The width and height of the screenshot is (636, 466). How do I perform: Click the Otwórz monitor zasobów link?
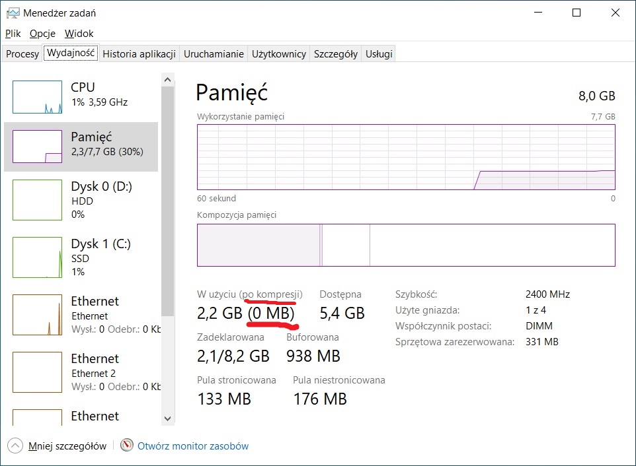point(193,446)
